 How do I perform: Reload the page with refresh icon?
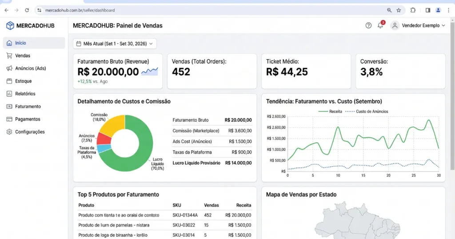(27, 10)
